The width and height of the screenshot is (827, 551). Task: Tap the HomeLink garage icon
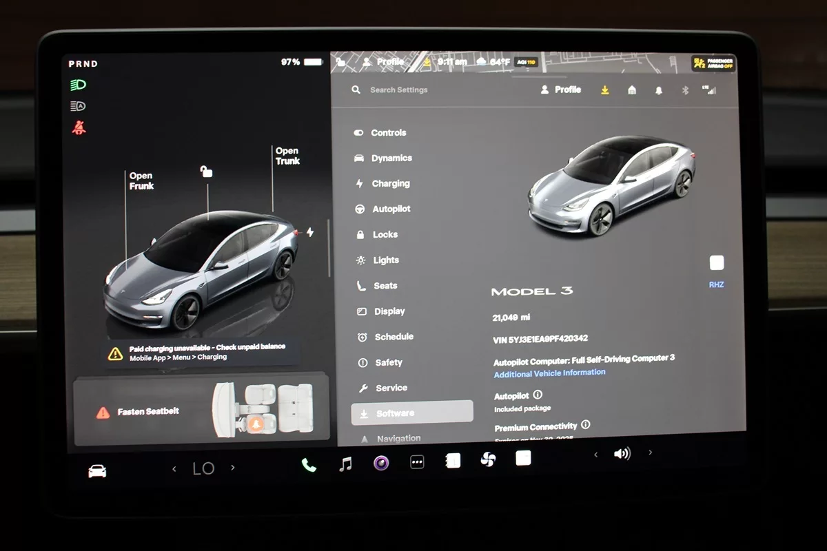click(632, 90)
